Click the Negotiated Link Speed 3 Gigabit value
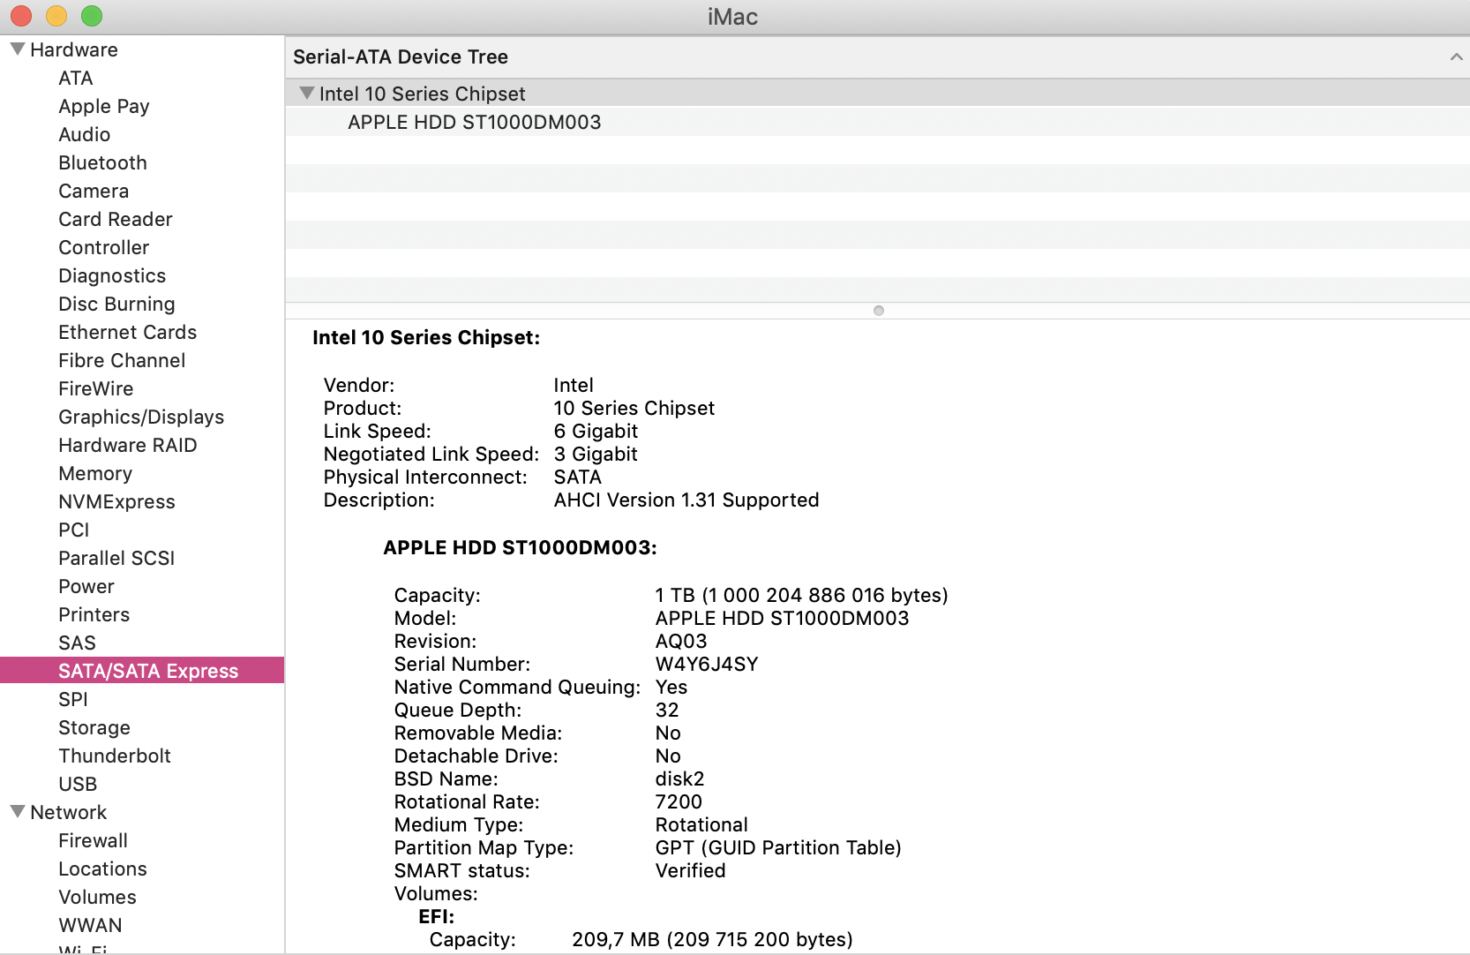This screenshot has height=955, width=1470. click(x=596, y=454)
